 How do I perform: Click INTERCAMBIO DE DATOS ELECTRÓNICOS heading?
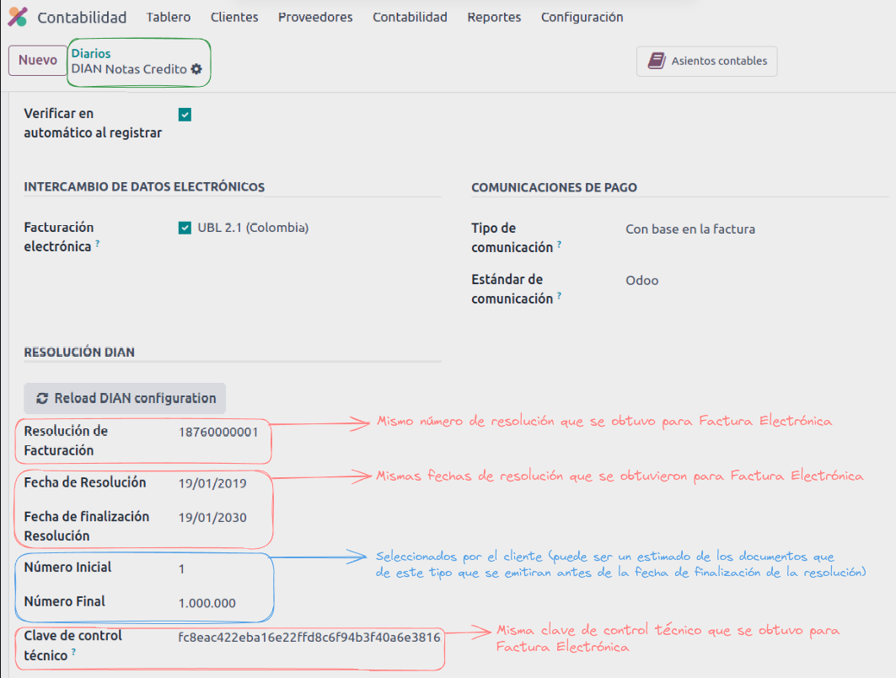coord(144,187)
